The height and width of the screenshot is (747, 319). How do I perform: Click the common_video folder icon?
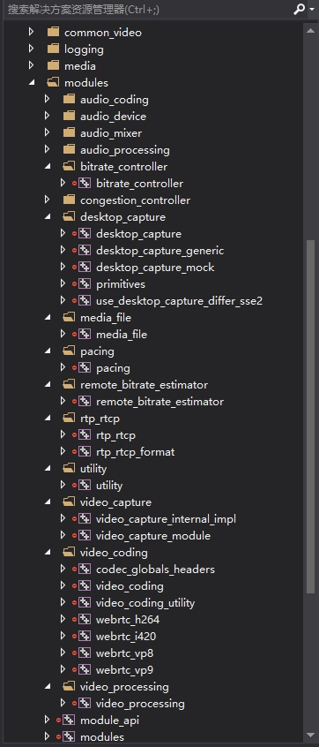click(53, 32)
